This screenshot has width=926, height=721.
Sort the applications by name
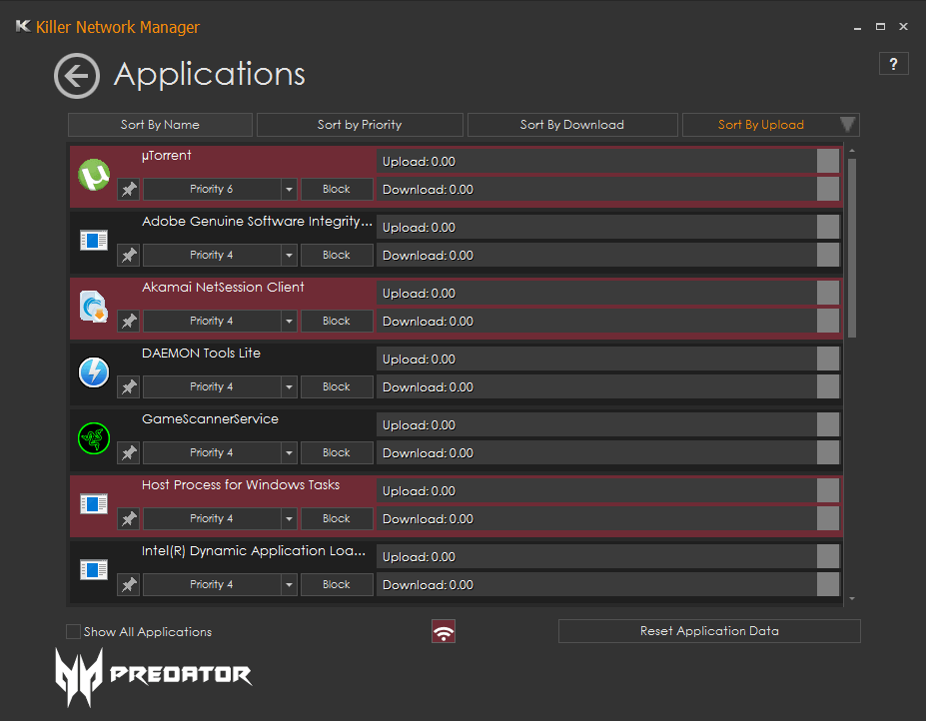coord(160,125)
